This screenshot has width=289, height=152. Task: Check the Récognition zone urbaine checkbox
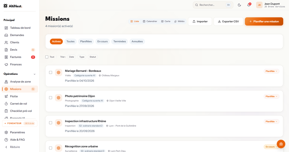(x=50, y=148)
